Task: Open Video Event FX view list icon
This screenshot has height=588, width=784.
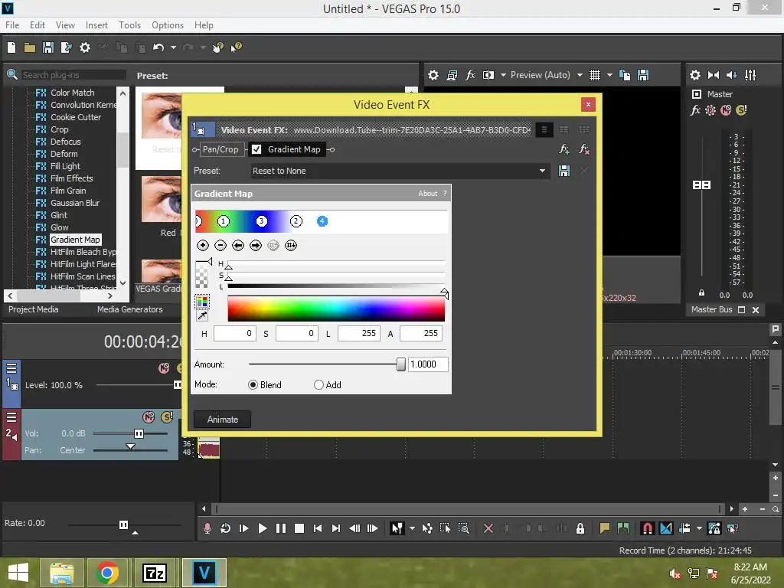Action: 544,130
